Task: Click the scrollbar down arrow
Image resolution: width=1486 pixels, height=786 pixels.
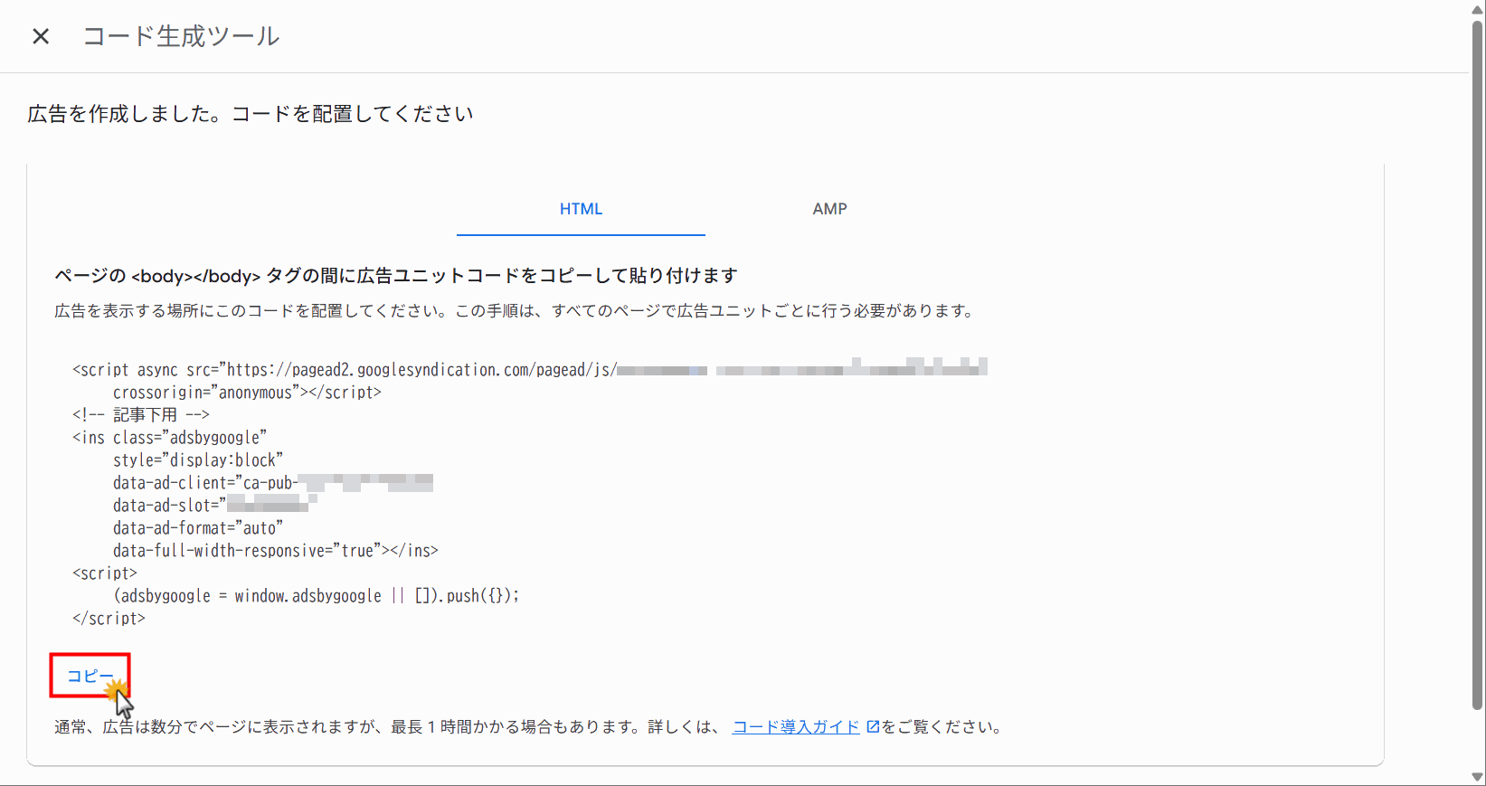Action: coord(1478,777)
